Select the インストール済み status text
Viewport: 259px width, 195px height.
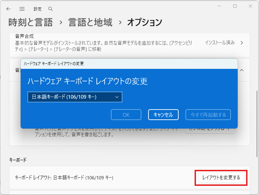(220, 43)
